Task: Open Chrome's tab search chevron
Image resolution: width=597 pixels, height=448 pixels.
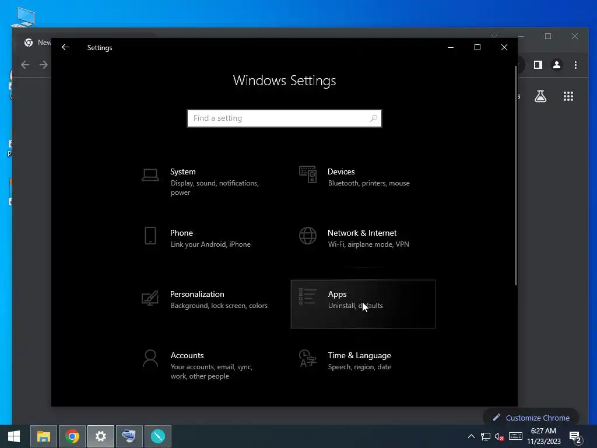Action: coord(494,36)
